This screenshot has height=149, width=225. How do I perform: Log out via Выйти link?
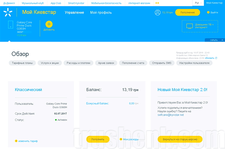tap(214, 13)
